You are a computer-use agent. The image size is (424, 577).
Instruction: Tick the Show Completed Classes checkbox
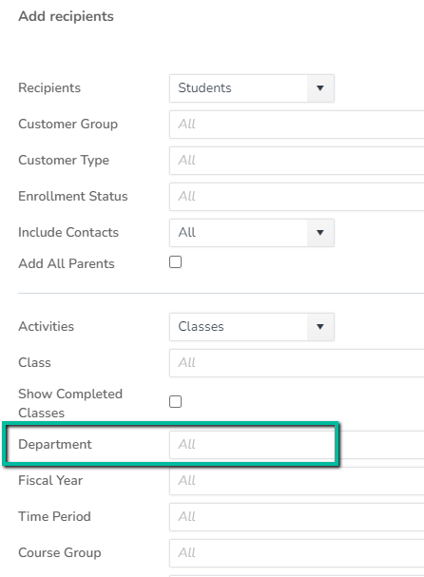(175, 402)
